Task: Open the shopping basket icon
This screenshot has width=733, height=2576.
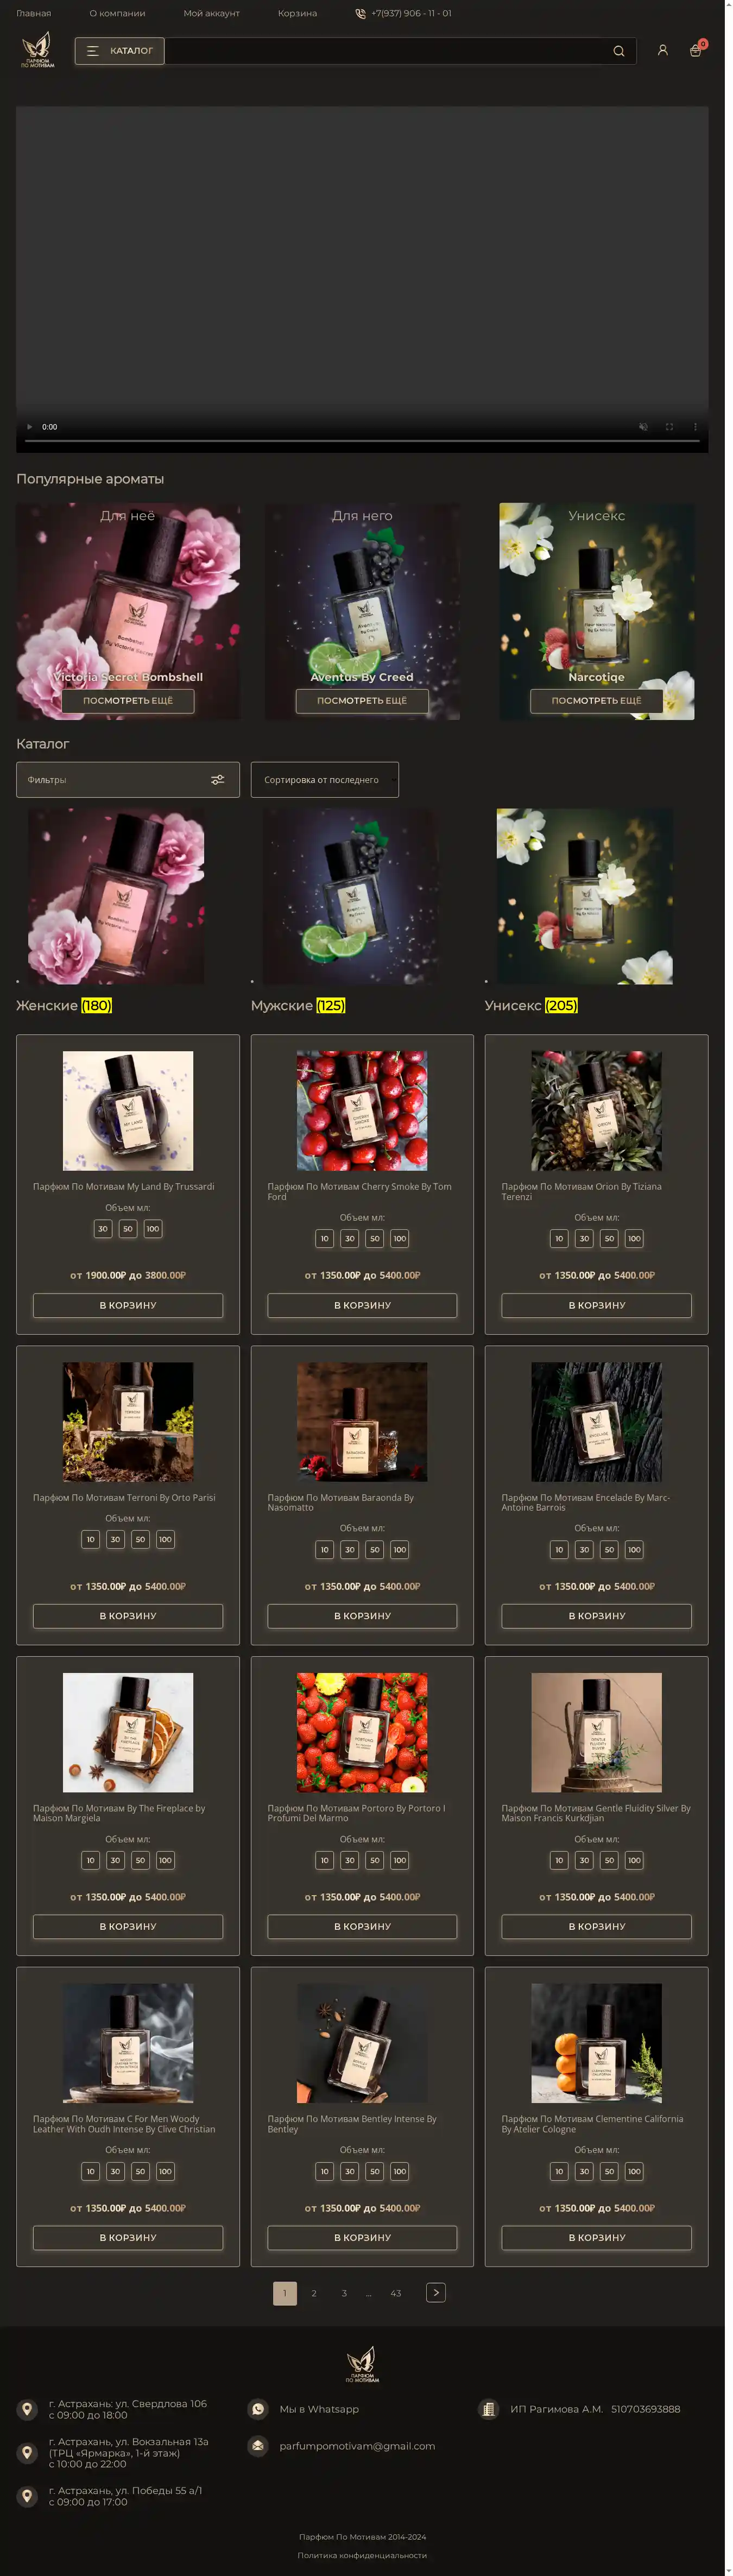Action: click(695, 50)
